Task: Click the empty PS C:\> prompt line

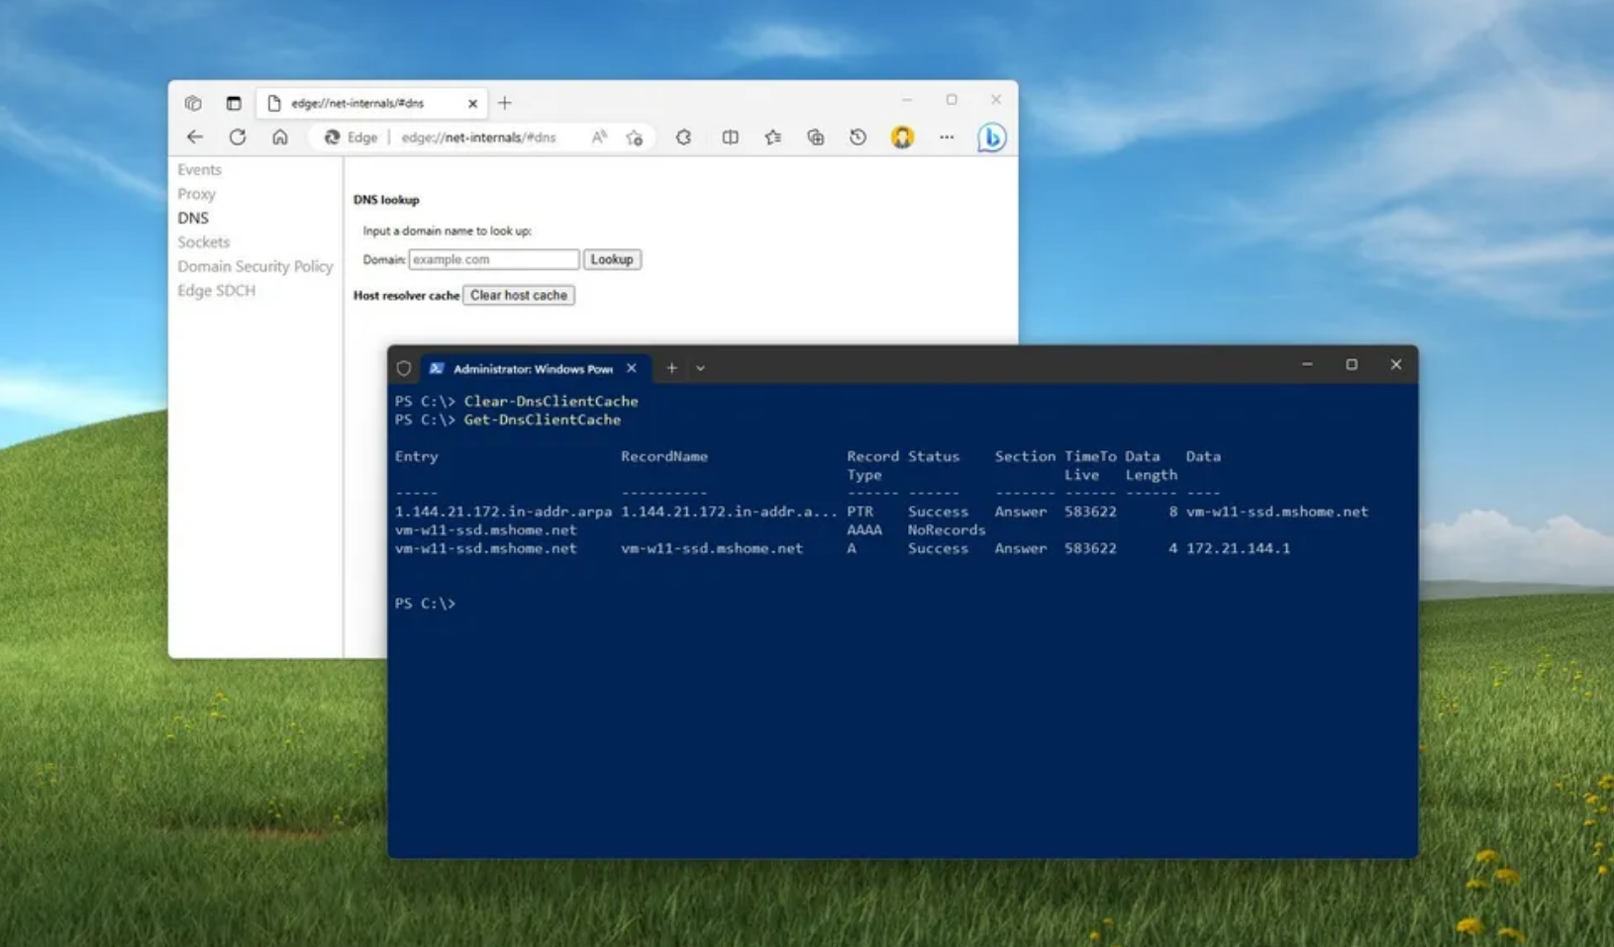Action: (425, 604)
